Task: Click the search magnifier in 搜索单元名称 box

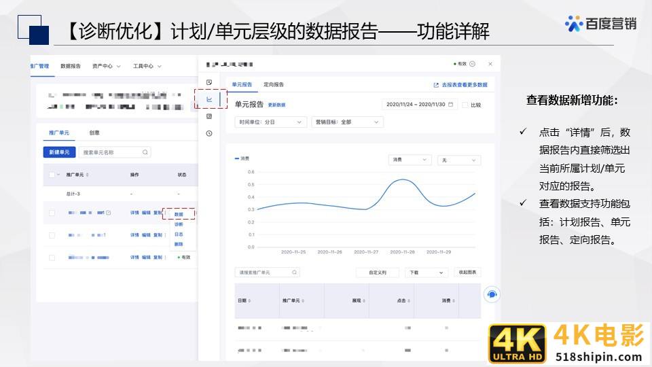Action: click(x=145, y=152)
